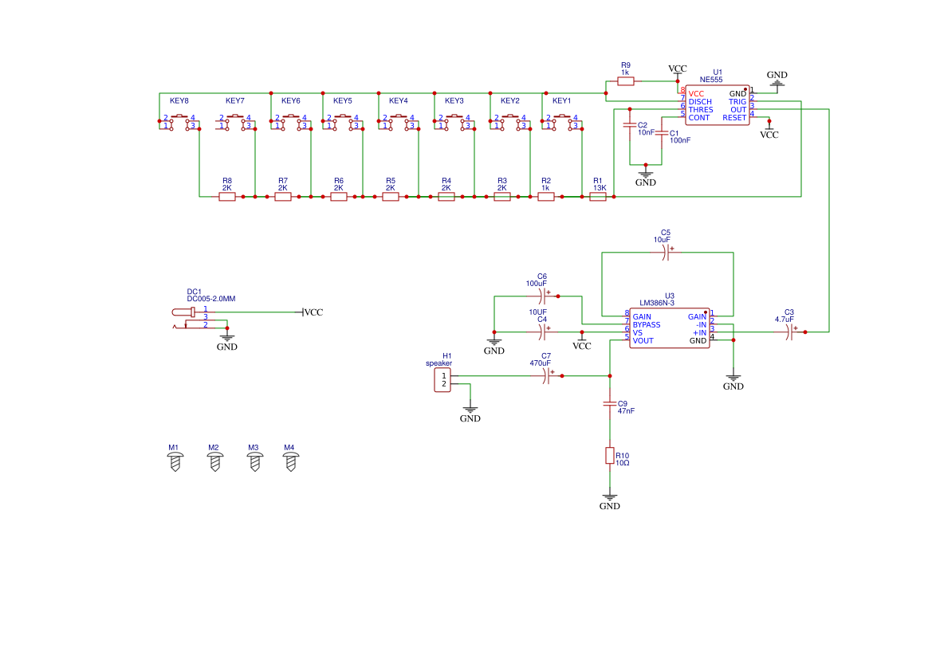The width and height of the screenshot is (932, 659).
Task: Click the GND symbol beside the H1 speaker
Action: click(x=470, y=413)
